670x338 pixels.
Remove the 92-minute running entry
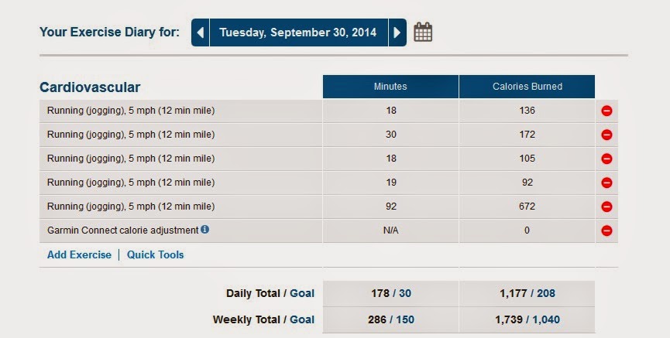click(x=606, y=207)
